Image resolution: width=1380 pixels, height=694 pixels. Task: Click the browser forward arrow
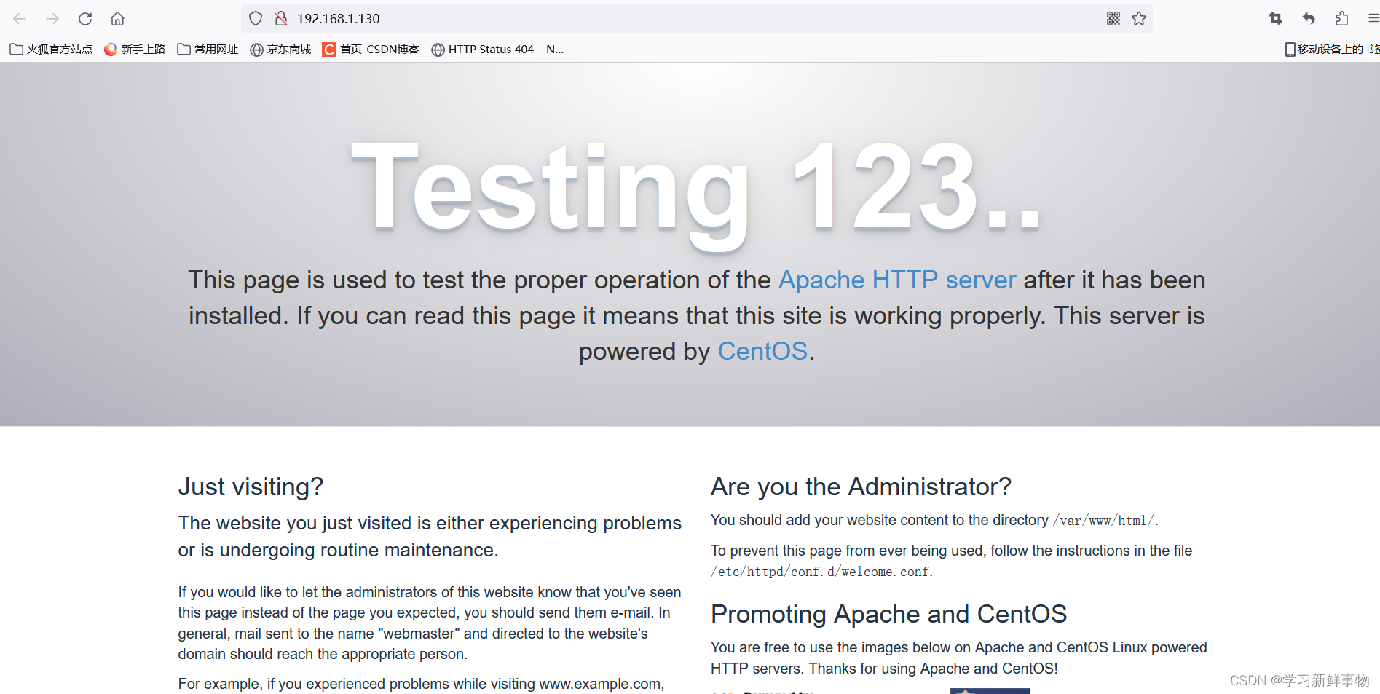point(52,19)
